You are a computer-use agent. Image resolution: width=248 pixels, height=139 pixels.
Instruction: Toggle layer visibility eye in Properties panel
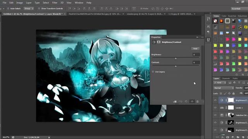192,102
